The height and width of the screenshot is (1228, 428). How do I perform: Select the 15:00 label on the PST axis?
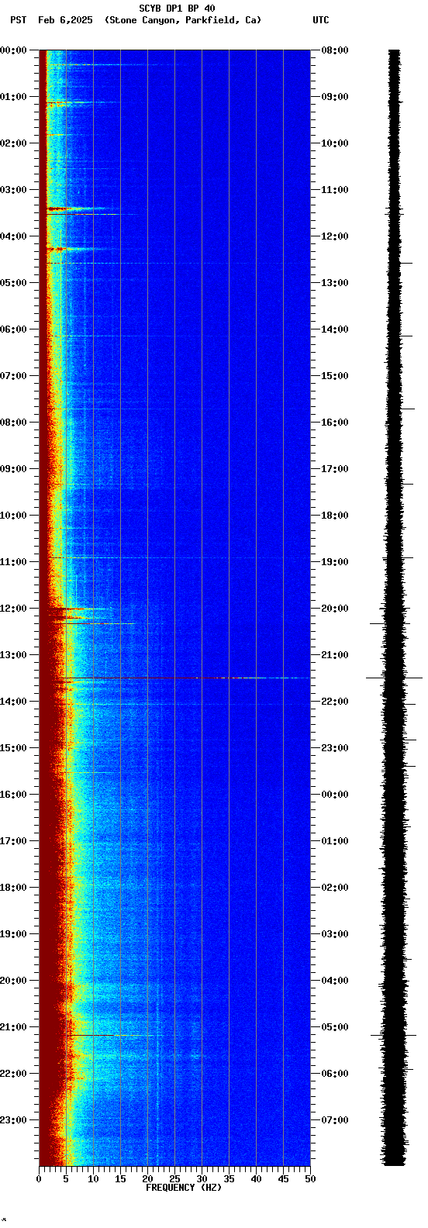(x=14, y=748)
